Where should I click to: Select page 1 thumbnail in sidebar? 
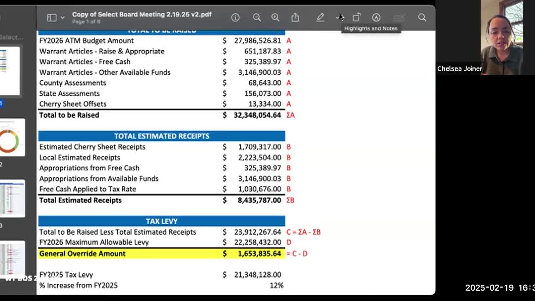10,71
